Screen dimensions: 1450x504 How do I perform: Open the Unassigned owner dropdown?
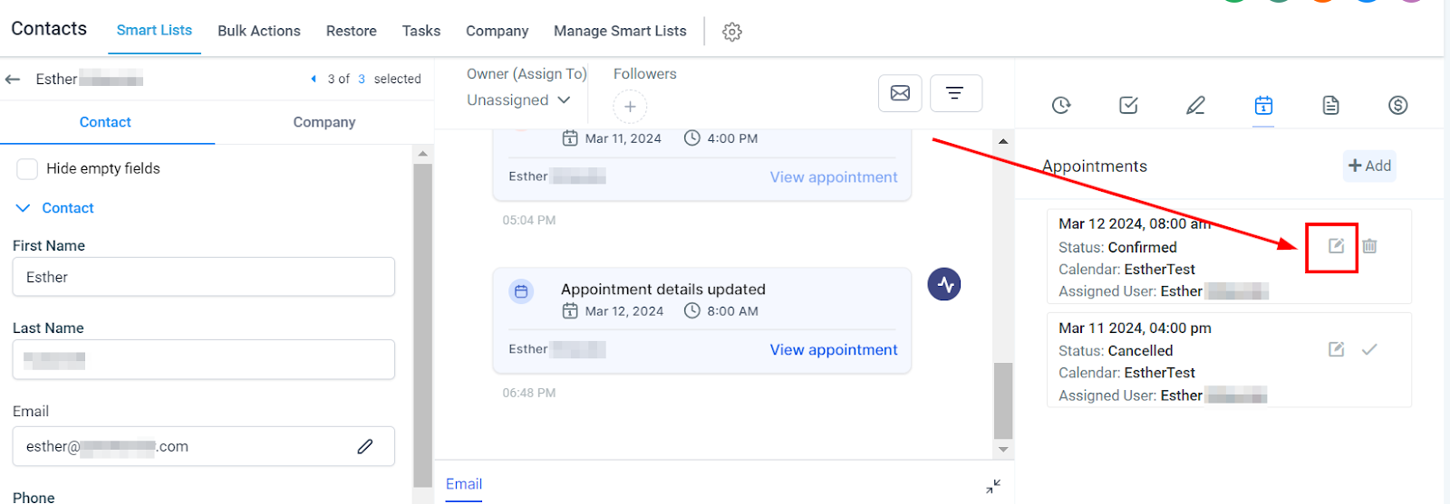[518, 100]
